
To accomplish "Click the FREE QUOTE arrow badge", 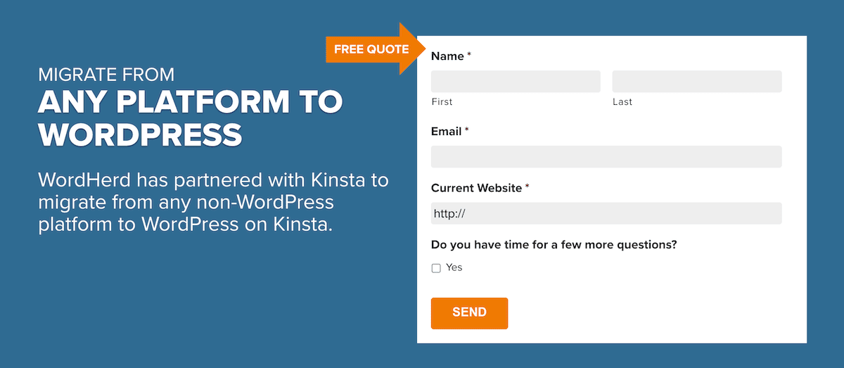I will [372, 49].
